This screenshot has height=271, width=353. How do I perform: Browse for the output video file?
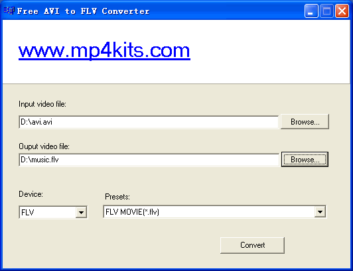305,160
